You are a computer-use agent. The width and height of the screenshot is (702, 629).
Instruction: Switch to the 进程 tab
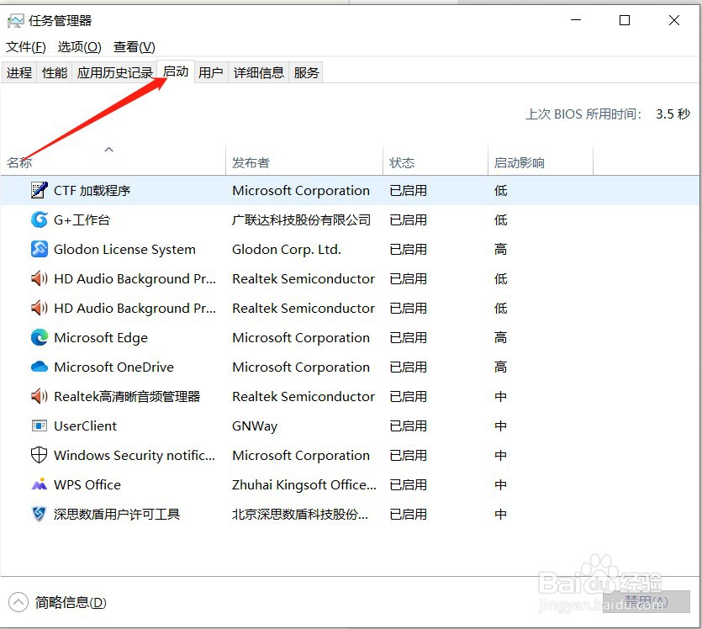[x=19, y=72]
